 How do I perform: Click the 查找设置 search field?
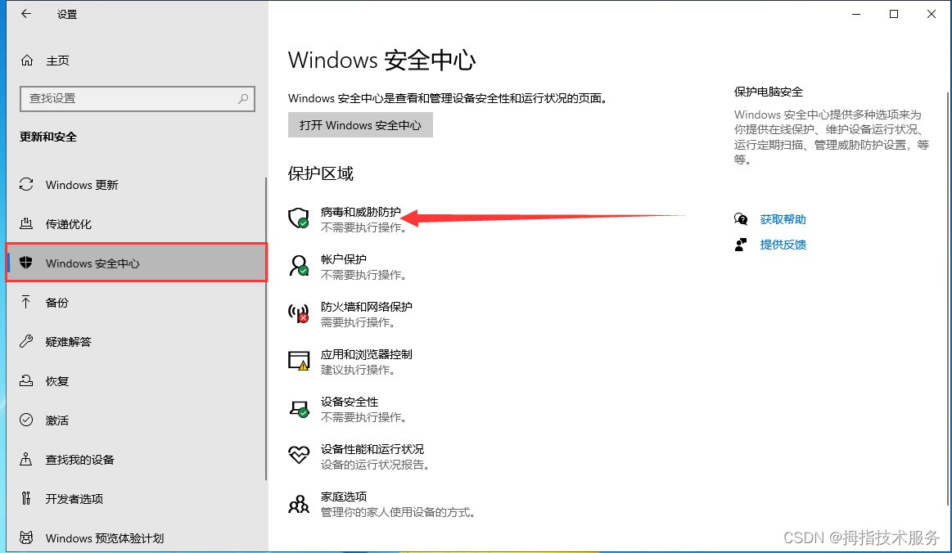(138, 98)
